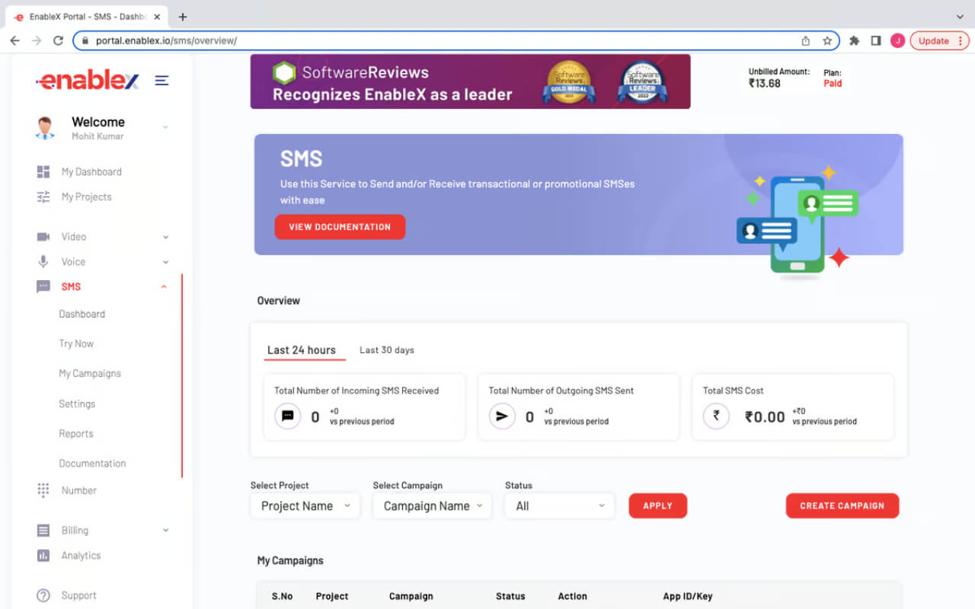Click the CREATE CAMPAIGN button

click(x=842, y=505)
